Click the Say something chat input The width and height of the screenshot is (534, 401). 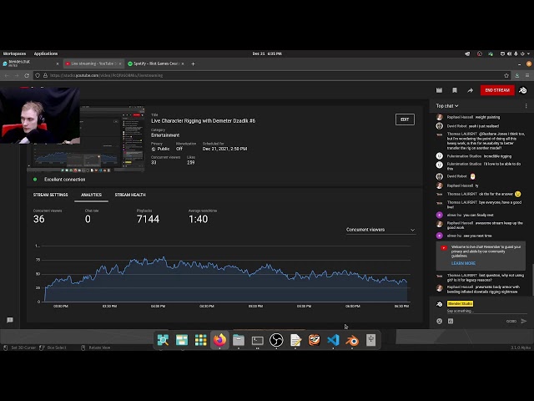point(487,311)
